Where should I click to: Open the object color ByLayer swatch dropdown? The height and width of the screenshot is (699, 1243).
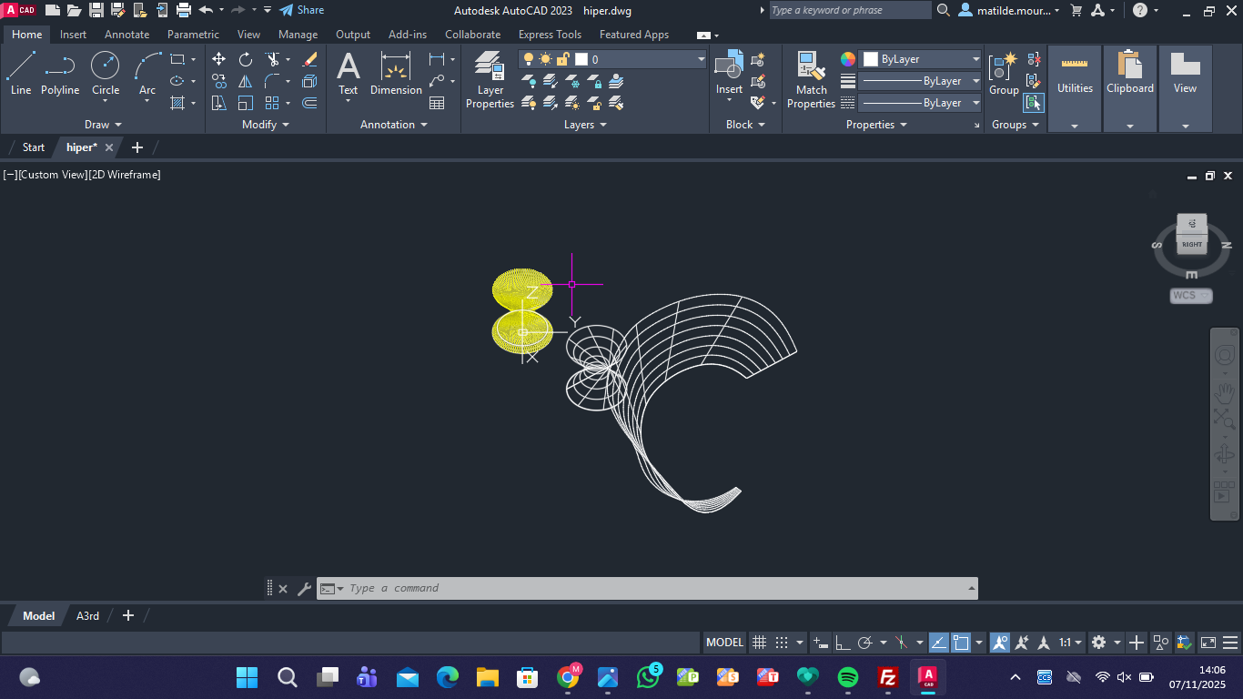point(920,59)
